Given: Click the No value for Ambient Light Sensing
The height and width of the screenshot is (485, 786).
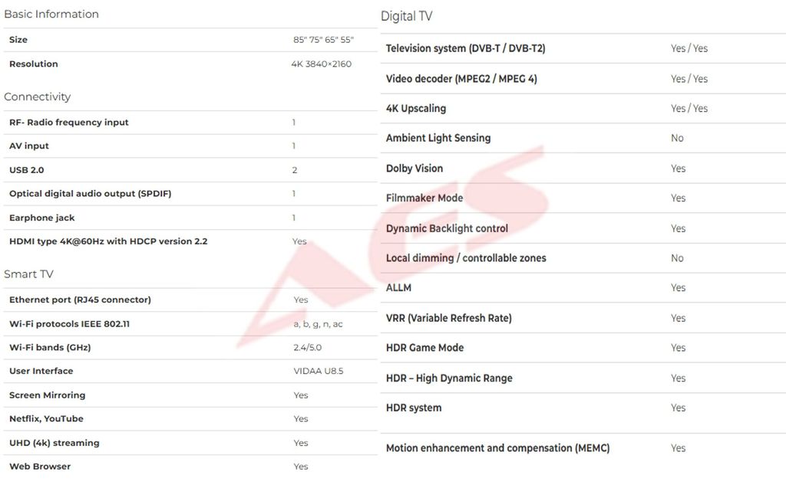Looking at the screenshot, I should [677, 139].
